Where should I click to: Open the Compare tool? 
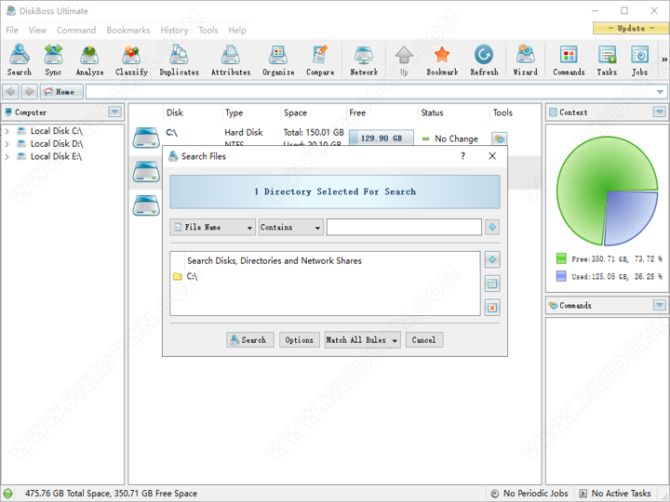(x=320, y=60)
